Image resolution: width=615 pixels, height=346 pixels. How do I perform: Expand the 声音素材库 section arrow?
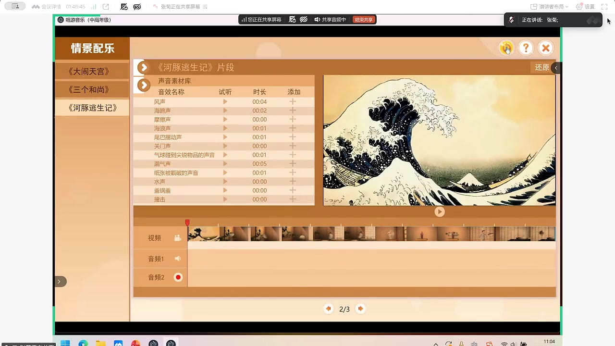tap(143, 86)
